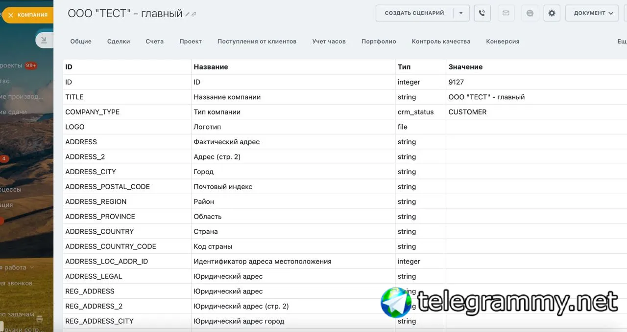Viewport: 627px width, 332px height.
Task: Click the copy link icon beside title
Action: 194,15
